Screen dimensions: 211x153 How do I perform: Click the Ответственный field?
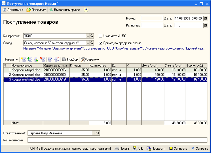pos(60,133)
